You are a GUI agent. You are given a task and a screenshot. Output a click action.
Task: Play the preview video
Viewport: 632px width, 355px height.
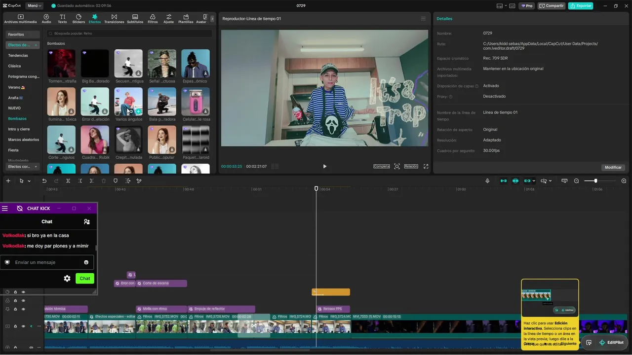[324, 166]
